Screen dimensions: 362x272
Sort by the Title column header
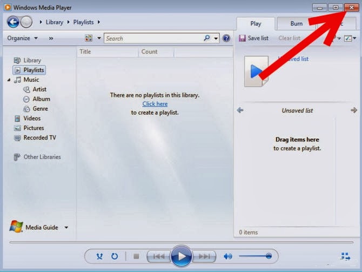click(108, 52)
